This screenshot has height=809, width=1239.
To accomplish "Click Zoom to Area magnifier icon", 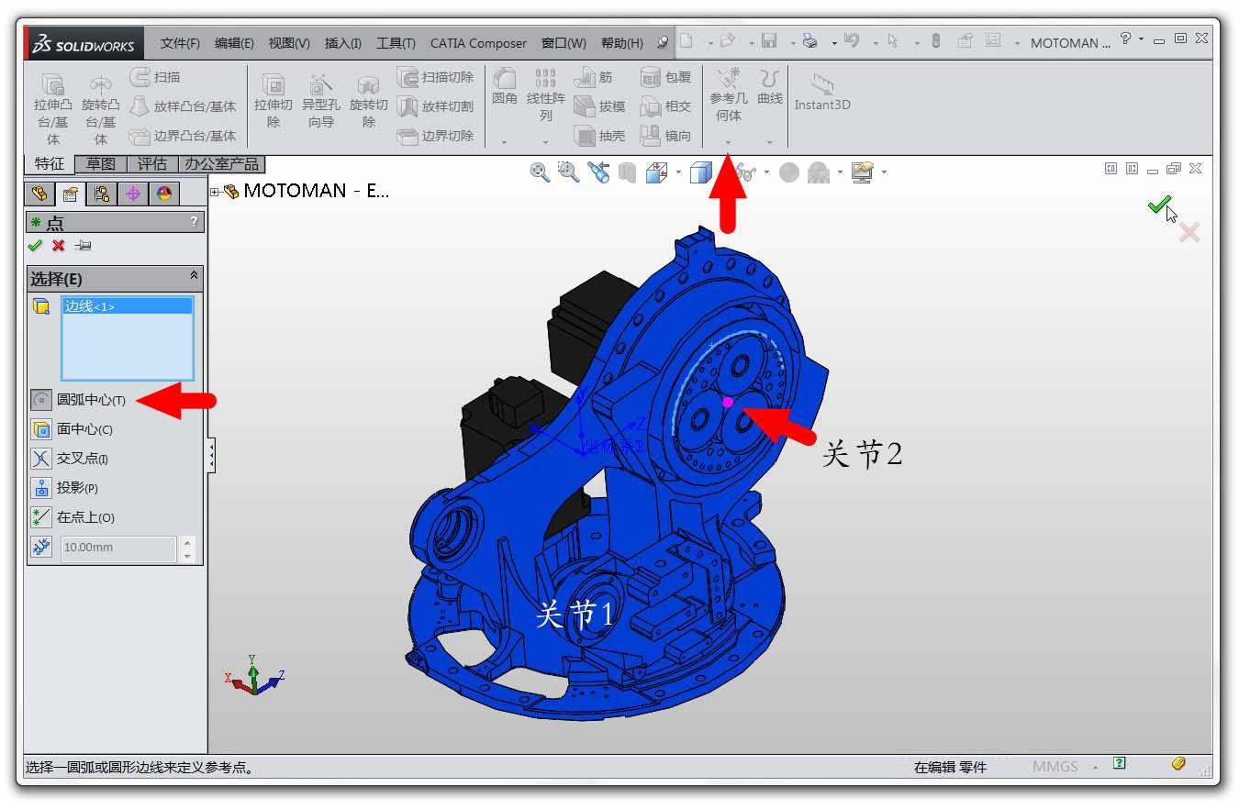I will 569,172.
